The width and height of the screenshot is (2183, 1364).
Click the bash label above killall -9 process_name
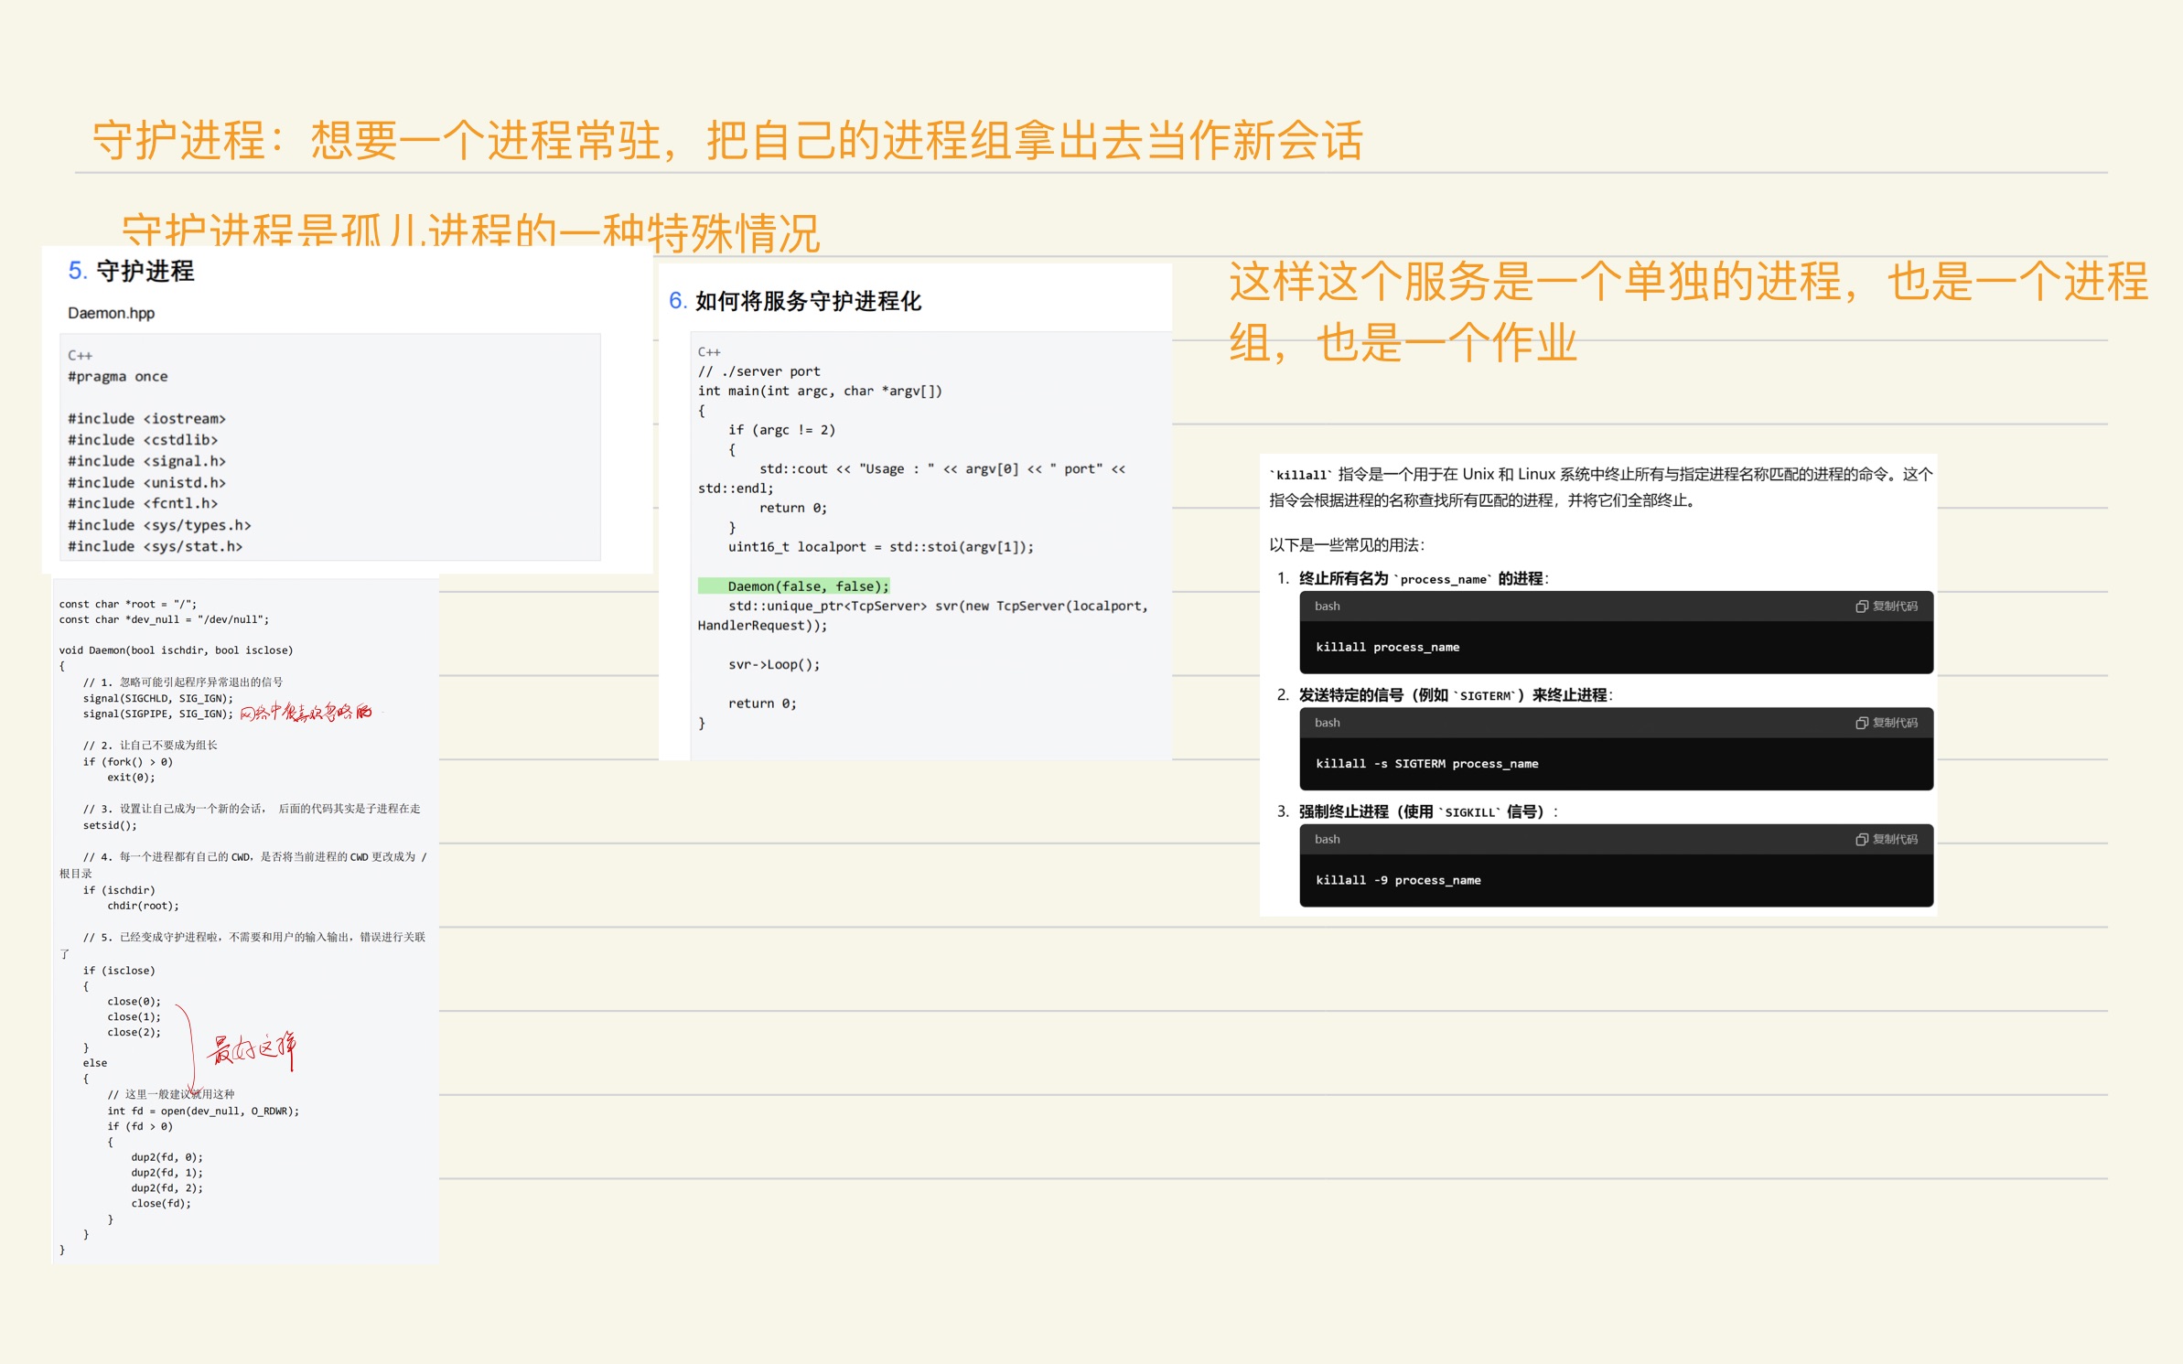coord(1326,839)
